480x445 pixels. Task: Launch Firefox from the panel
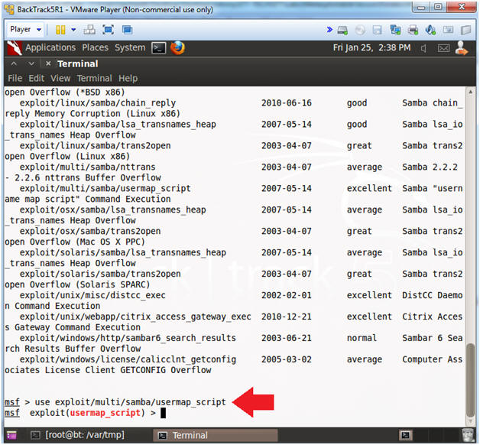[x=177, y=47]
